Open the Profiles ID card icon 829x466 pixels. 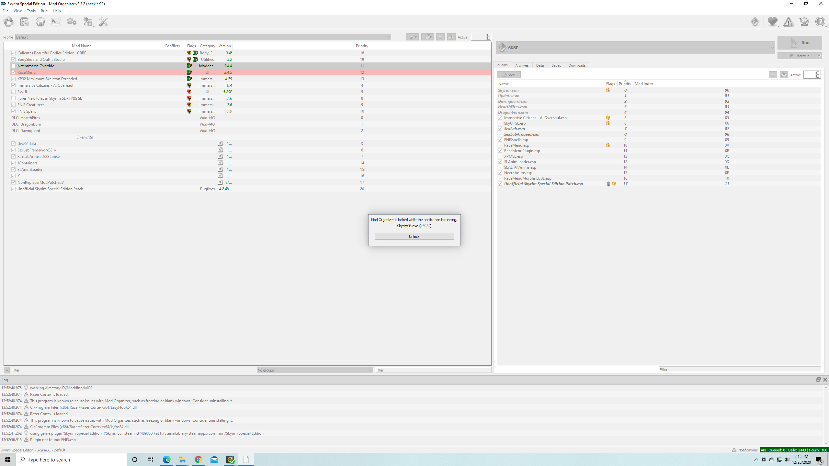[x=56, y=22]
